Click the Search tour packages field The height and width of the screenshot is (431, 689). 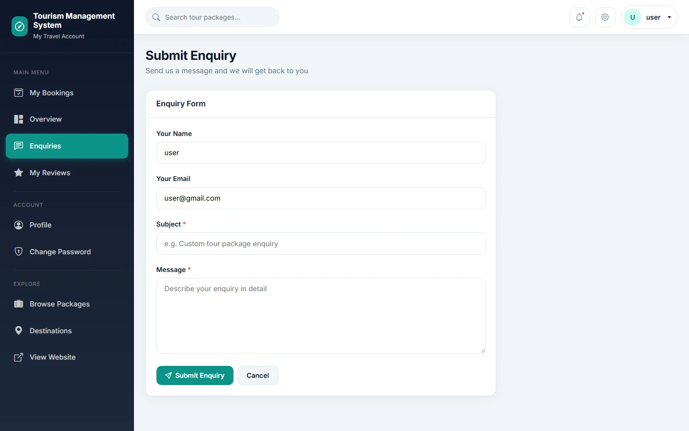tap(212, 17)
